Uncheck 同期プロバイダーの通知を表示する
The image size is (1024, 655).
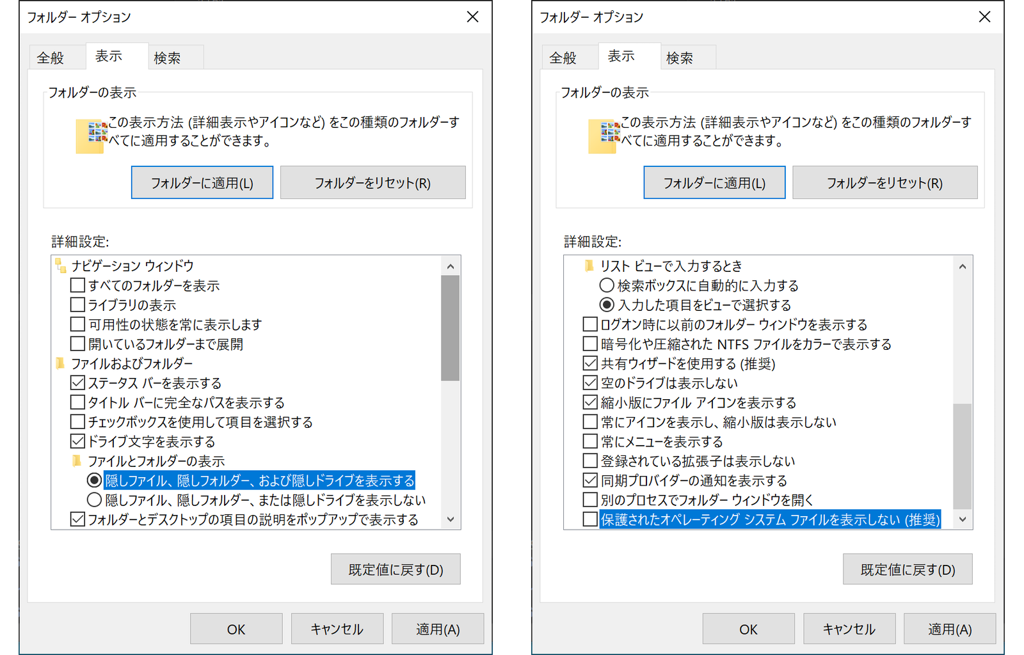coord(590,480)
